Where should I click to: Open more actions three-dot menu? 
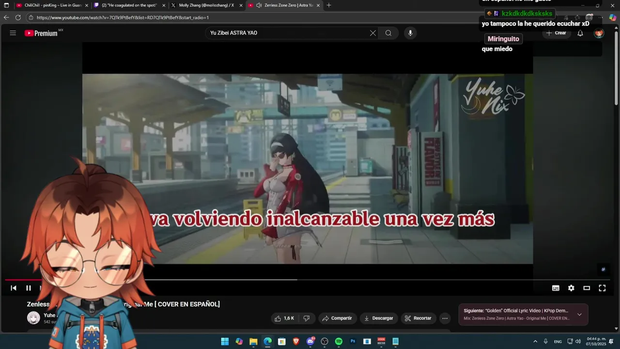coord(445,318)
